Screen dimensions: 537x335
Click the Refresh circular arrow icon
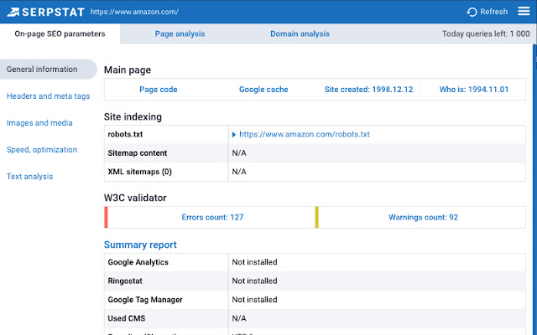473,12
